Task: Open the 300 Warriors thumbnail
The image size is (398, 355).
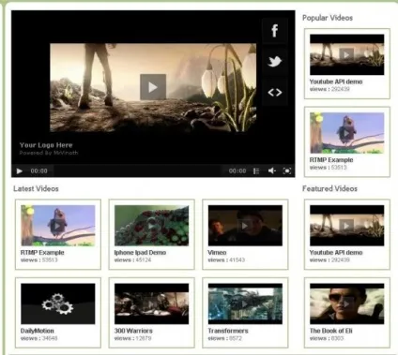Action: coord(151,303)
